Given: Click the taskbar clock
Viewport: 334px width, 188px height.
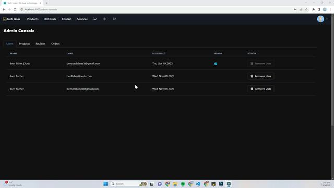Looking at the screenshot, I should pos(326,184).
